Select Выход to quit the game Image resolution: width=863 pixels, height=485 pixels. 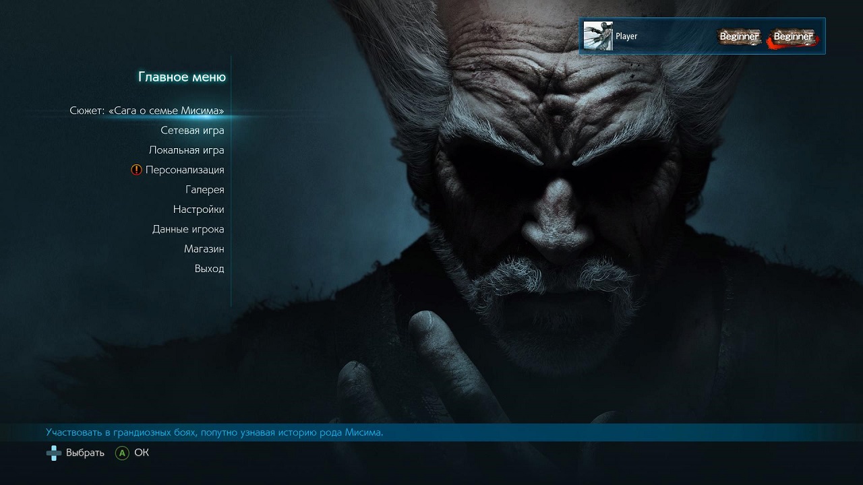pos(209,269)
